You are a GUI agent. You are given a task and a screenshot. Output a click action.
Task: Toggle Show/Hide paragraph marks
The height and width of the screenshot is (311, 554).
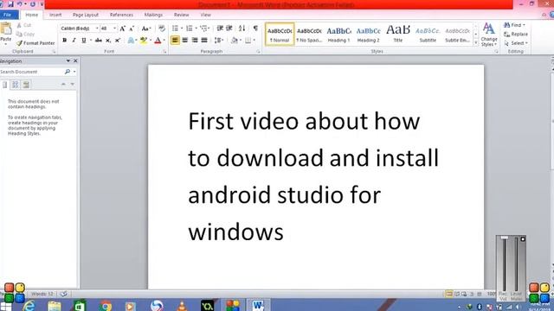point(255,29)
